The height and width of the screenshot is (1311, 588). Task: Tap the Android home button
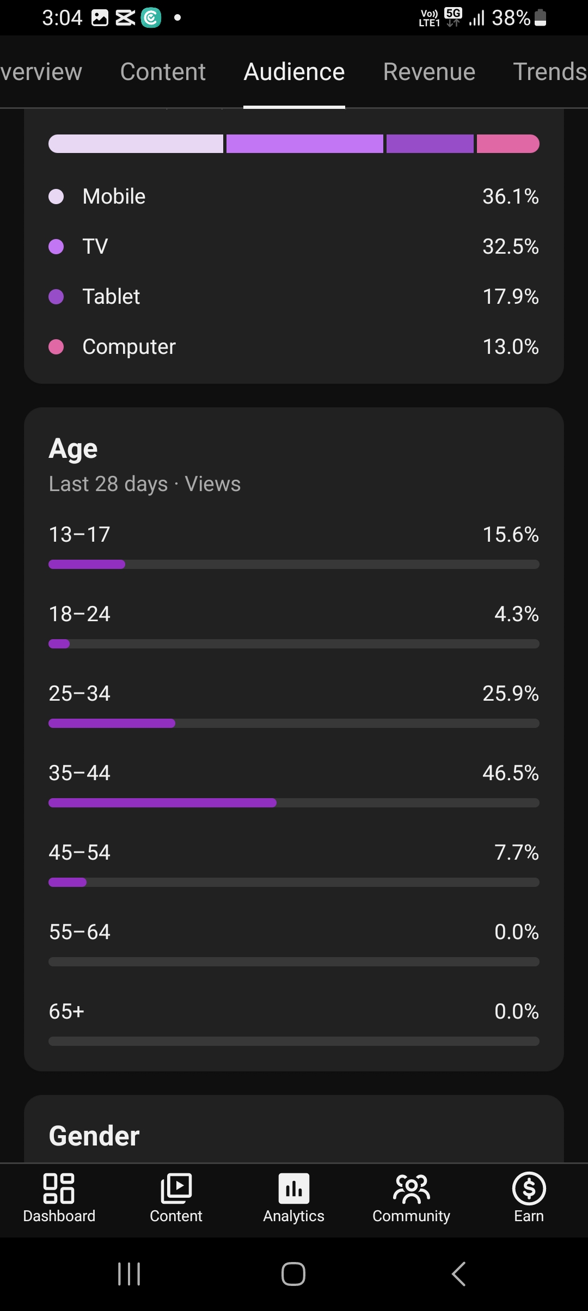pos(293,1274)
